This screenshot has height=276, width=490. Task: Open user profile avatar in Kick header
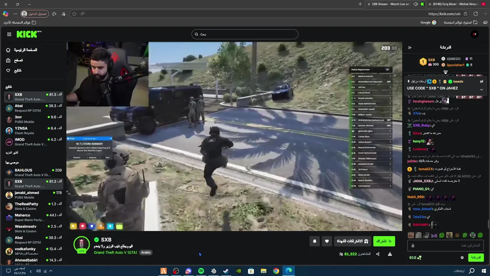point(475,34)
